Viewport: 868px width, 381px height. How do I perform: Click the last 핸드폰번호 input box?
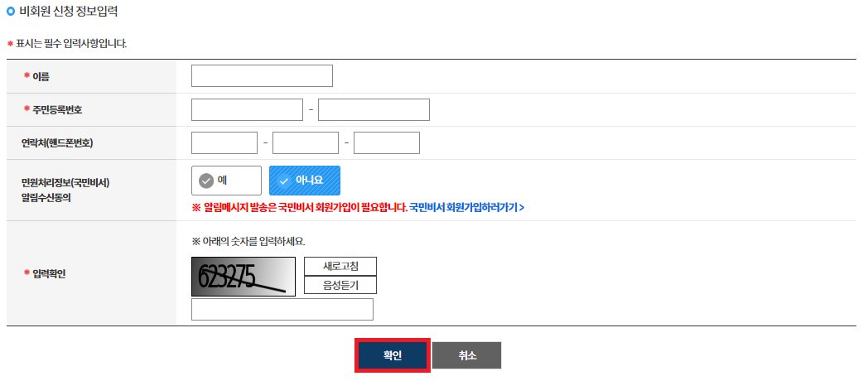pyautogui.click(x=387, y=142)
